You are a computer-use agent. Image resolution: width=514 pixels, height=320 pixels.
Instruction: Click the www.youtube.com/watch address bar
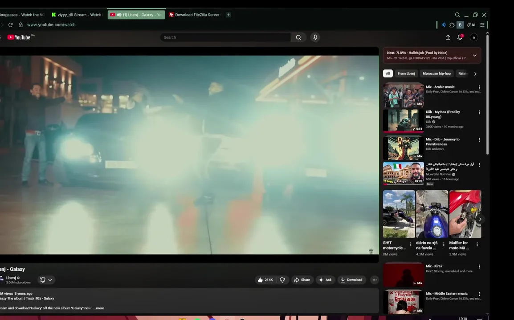tap(51, 25)
